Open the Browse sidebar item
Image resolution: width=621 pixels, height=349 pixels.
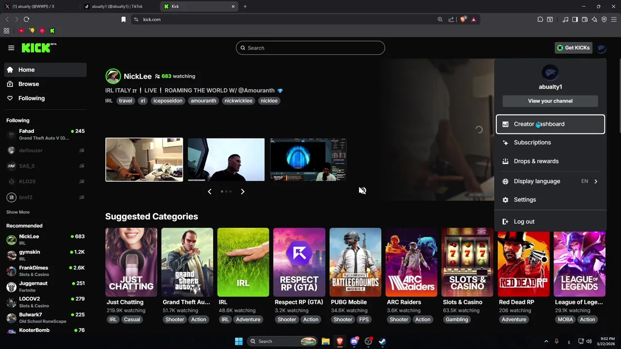tap(46, 84)
